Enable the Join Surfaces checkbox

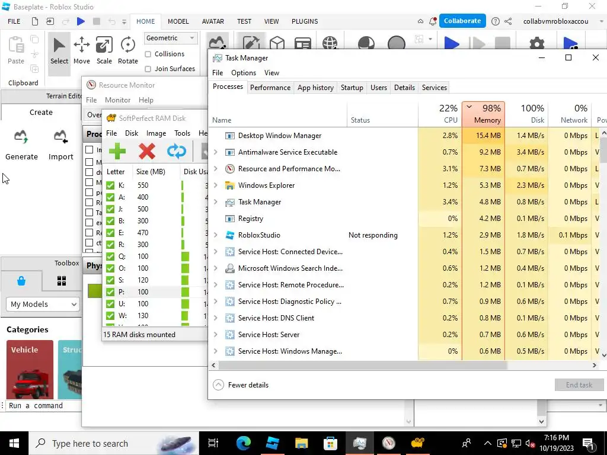[148, 69]
